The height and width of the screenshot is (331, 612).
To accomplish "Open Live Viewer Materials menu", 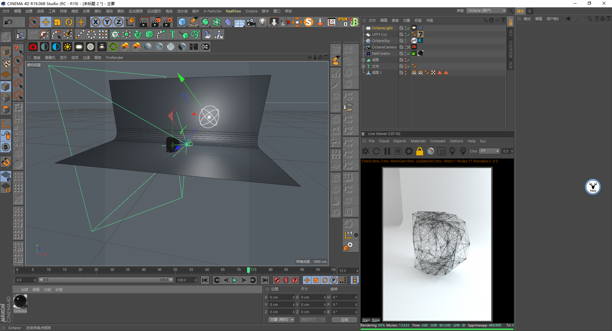I will pos(418,141).
